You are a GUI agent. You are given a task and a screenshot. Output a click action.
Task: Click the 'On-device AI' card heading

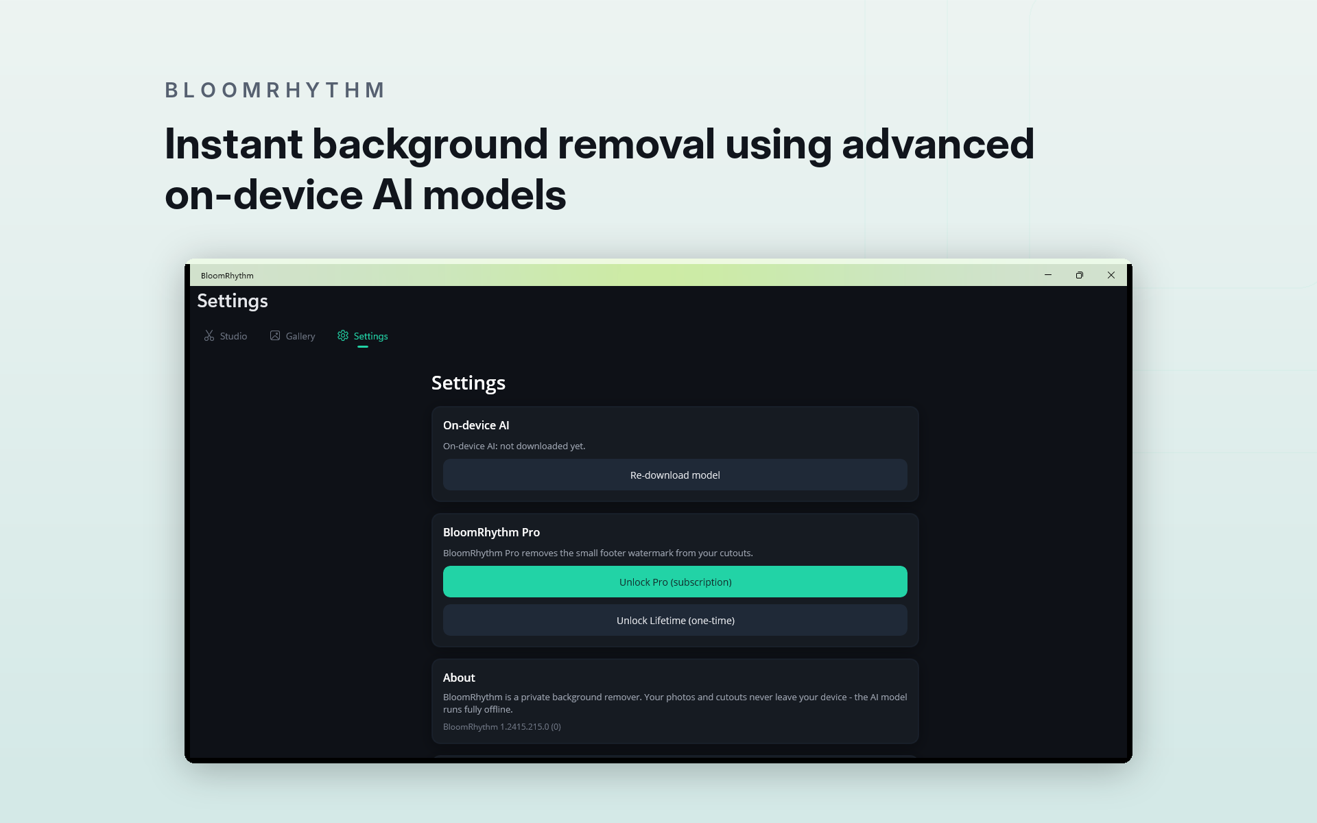(476, 425)
